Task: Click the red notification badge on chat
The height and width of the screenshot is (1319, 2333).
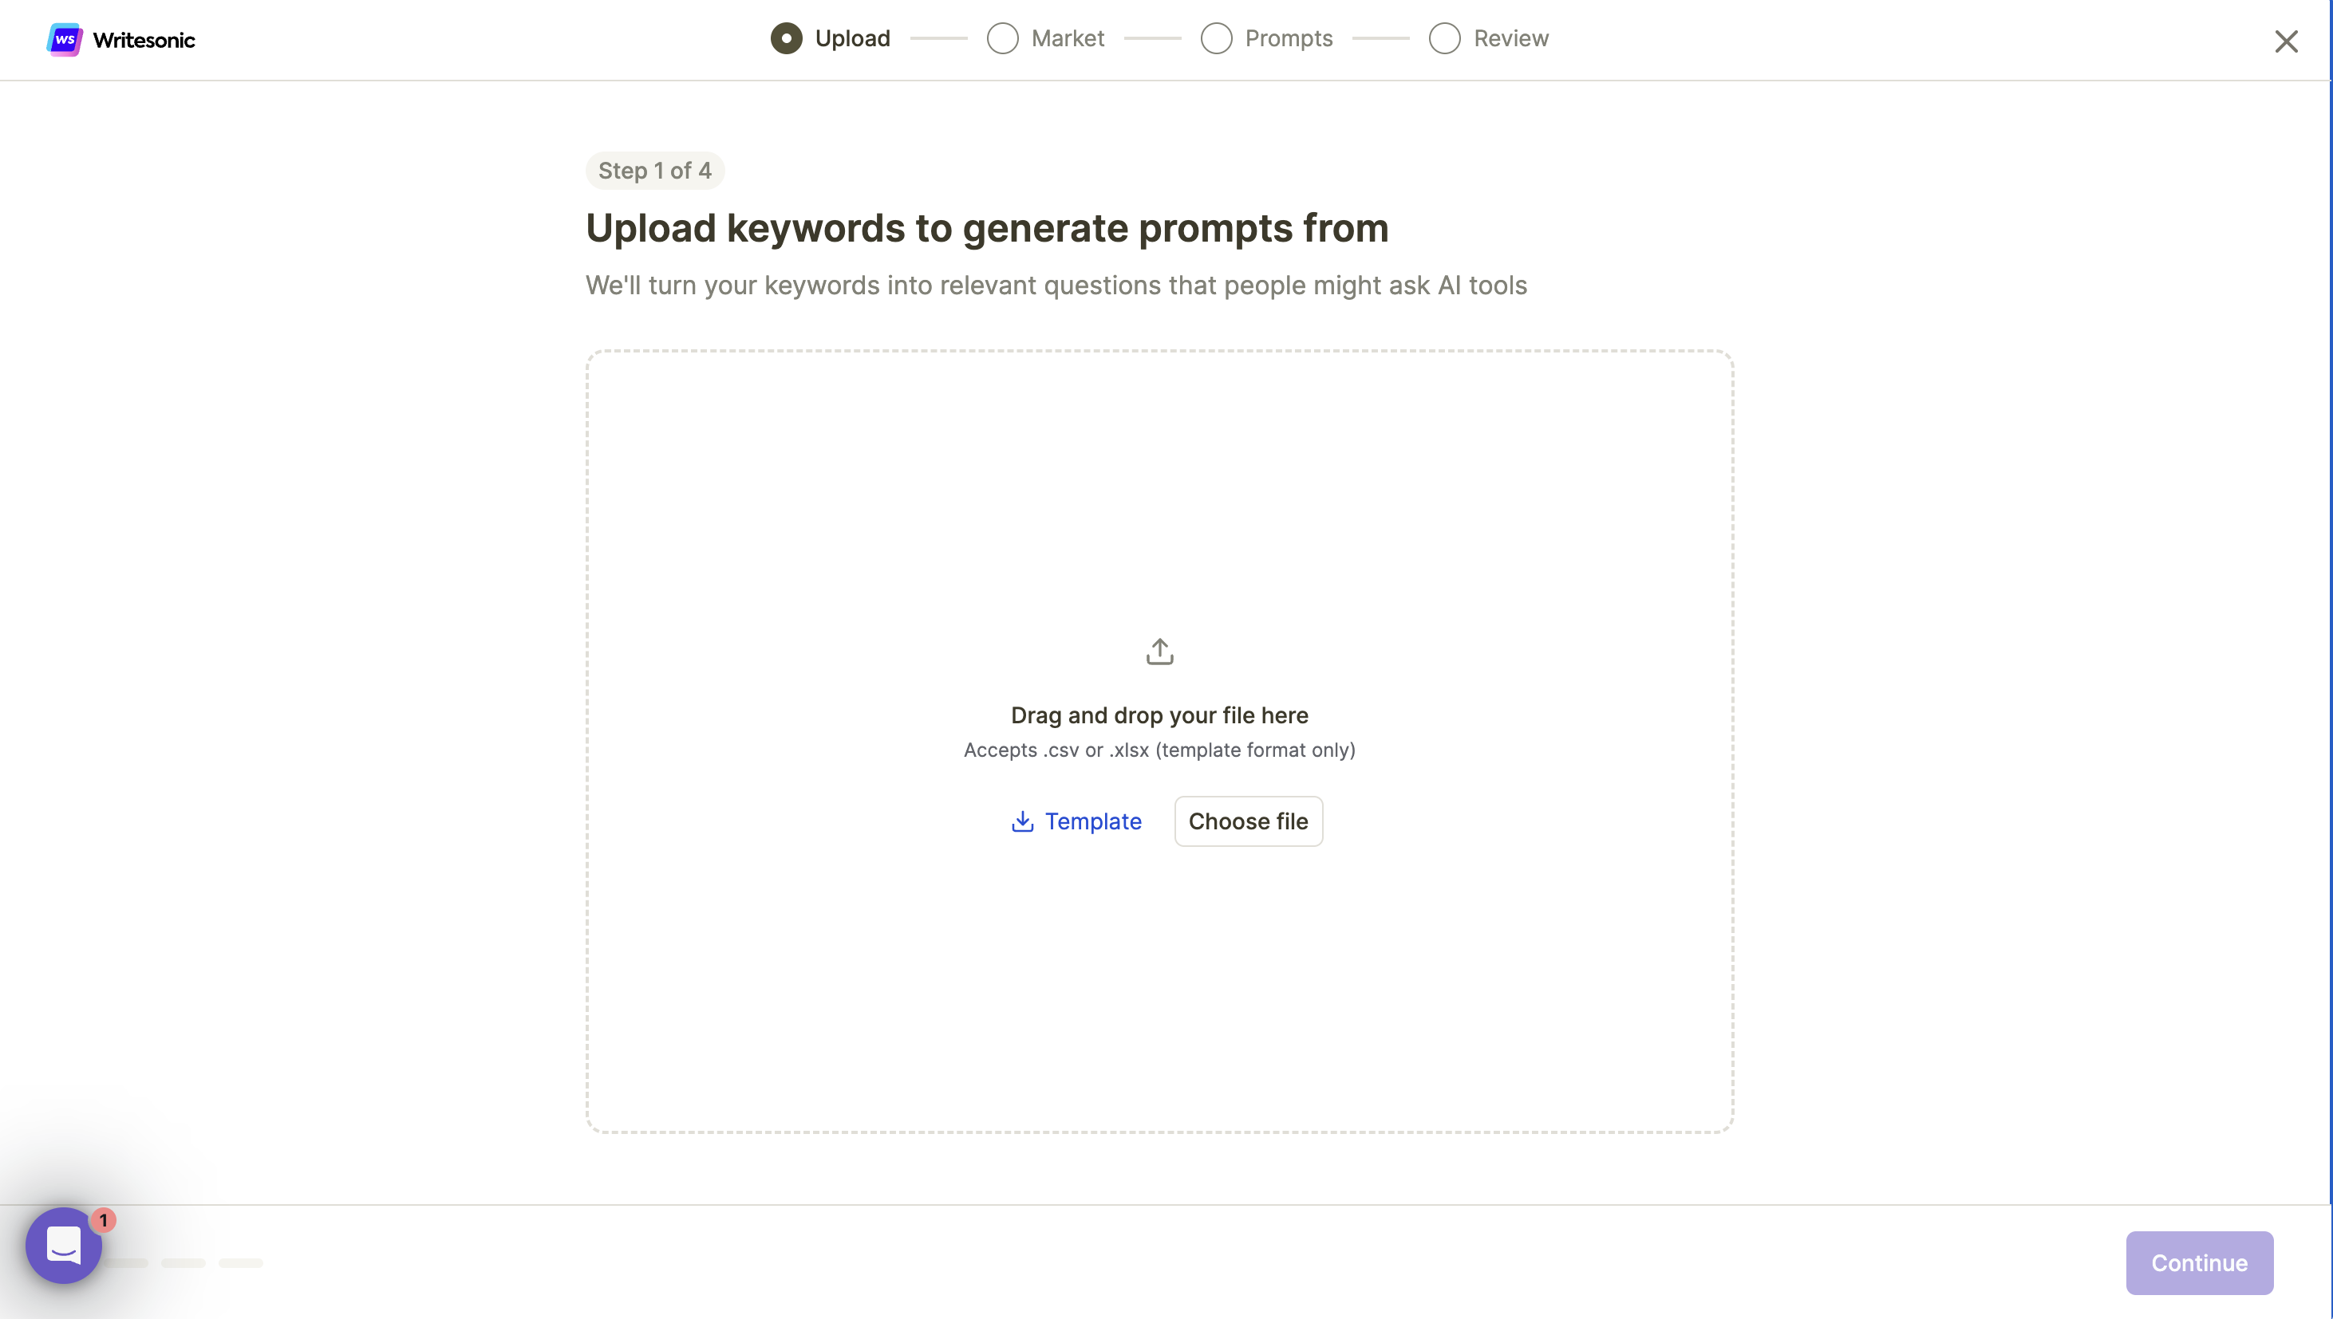Action: pos(104,1220)
